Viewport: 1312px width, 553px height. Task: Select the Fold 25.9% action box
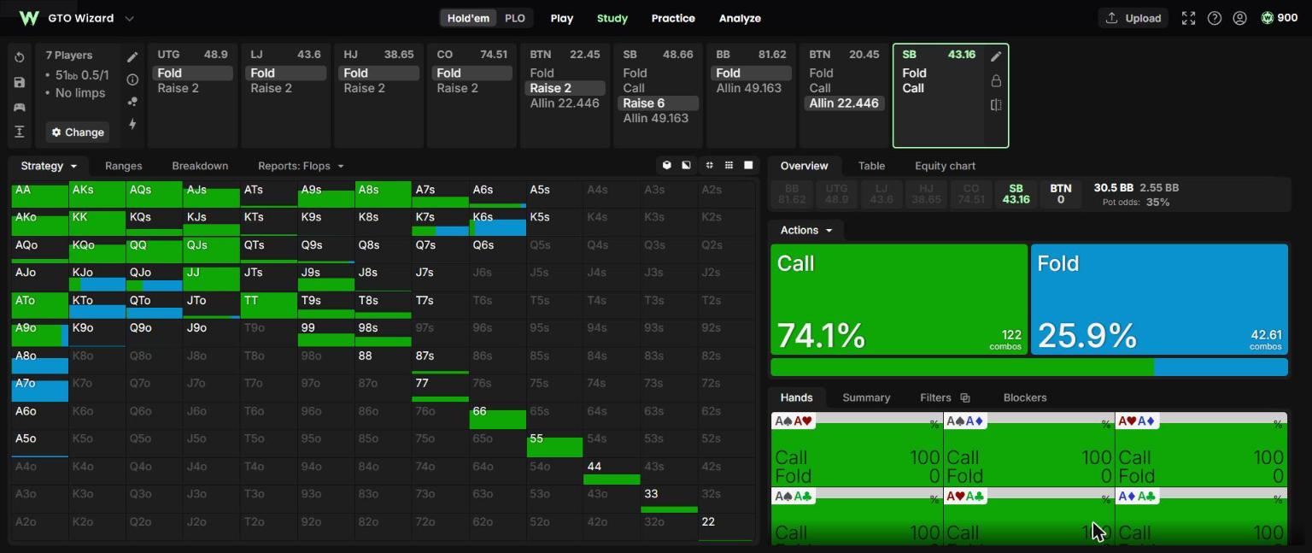click(x=1159, y=299)
